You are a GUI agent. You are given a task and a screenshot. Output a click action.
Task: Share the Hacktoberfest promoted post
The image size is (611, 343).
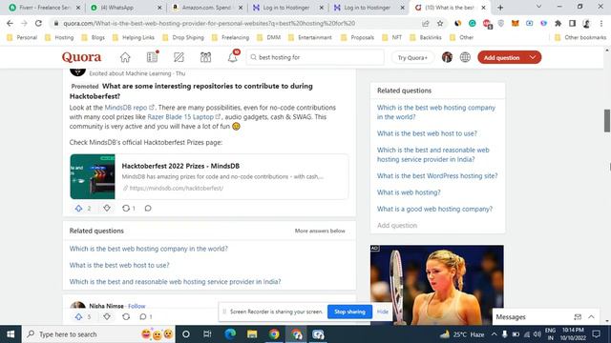tap(126, 209)
